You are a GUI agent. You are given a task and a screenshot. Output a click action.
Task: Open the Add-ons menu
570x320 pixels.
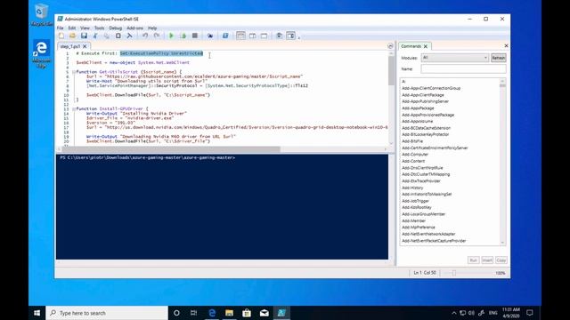pyautogui.click(x=134, y=28)
